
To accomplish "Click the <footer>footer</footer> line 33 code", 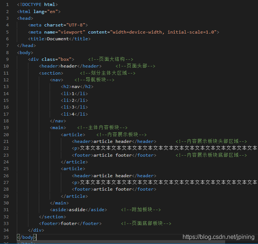I will [x=70, y=223].
